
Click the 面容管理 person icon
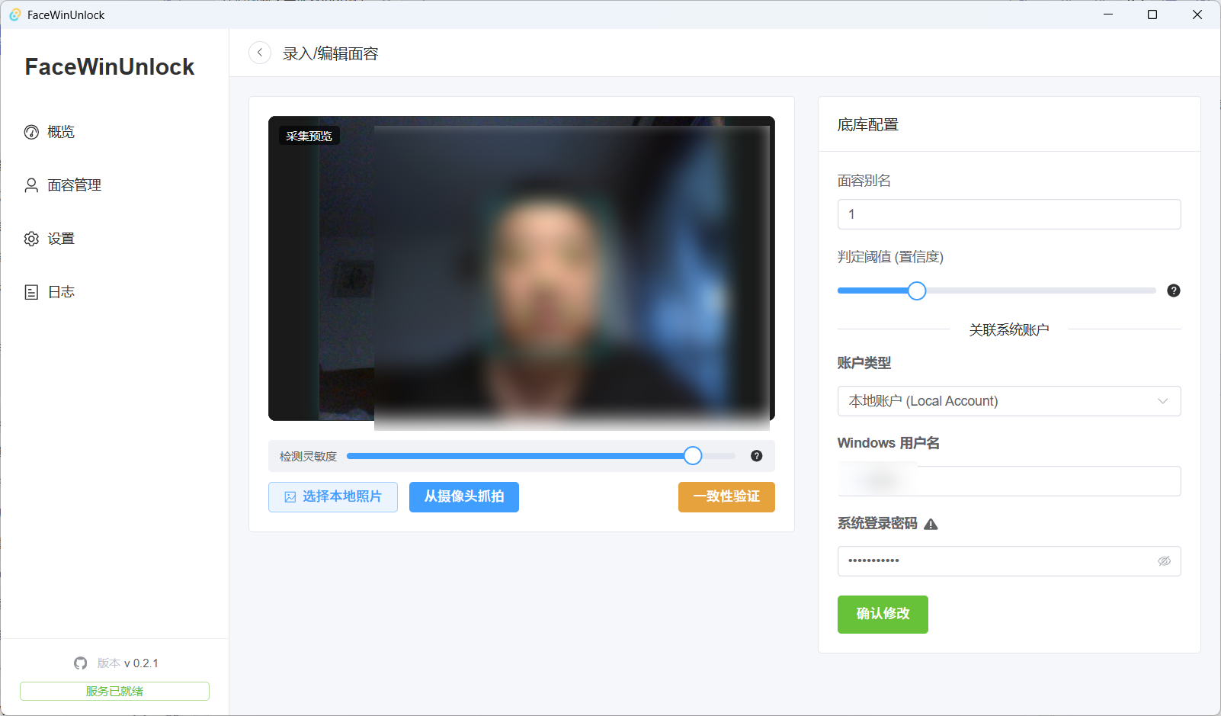click(31, 185)
